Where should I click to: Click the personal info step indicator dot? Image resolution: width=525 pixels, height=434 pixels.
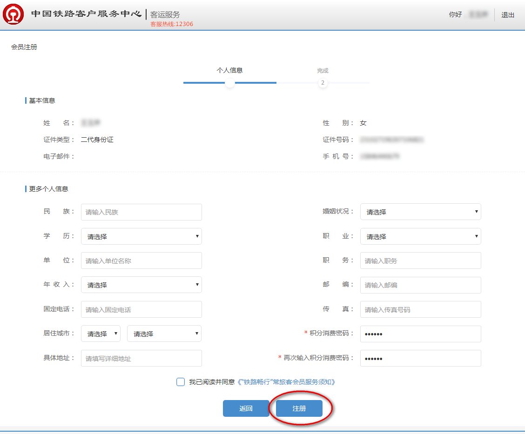point(229,83)
